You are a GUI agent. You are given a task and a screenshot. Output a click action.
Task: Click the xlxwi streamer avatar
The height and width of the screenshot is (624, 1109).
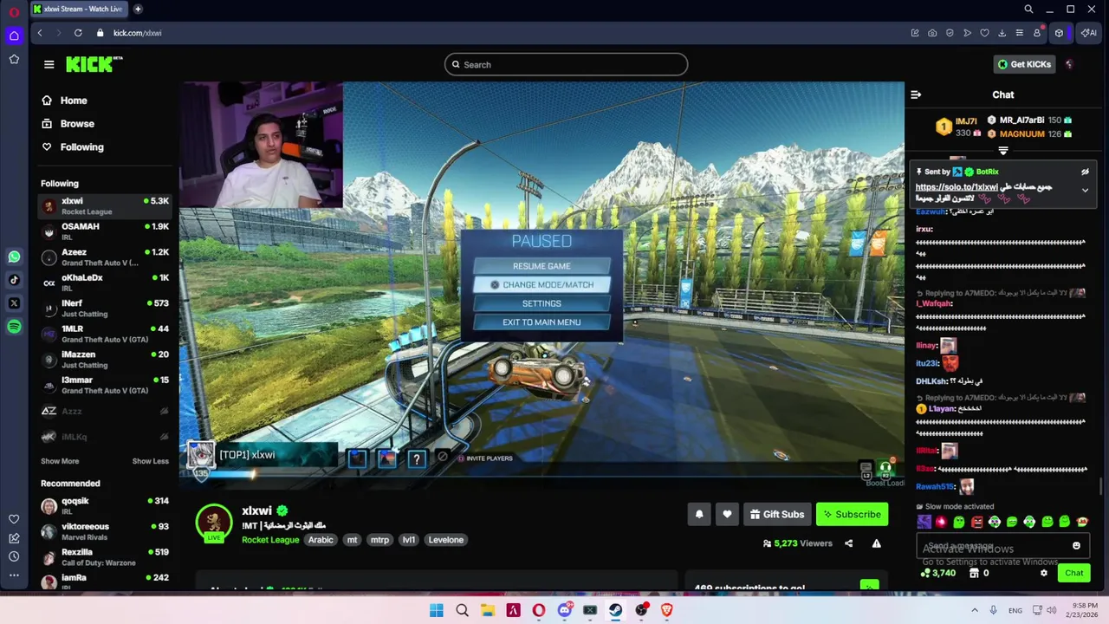tap(214, 523)
